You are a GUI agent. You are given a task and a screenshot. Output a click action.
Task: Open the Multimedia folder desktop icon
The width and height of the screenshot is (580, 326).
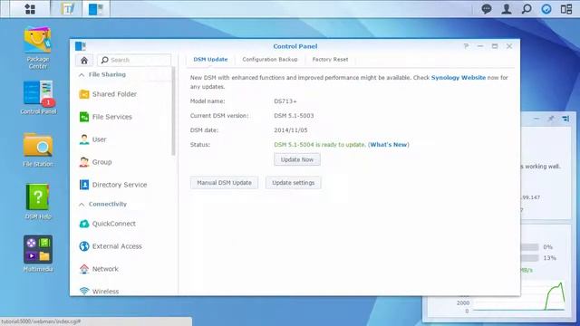tap(38, 254)
